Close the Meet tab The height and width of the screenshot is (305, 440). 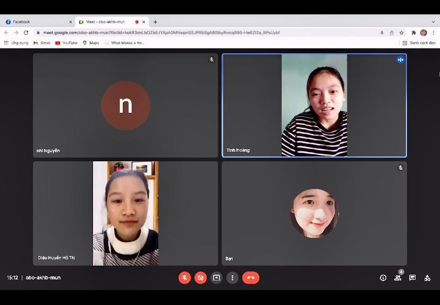pyautogui.click(x=143, y=22)
